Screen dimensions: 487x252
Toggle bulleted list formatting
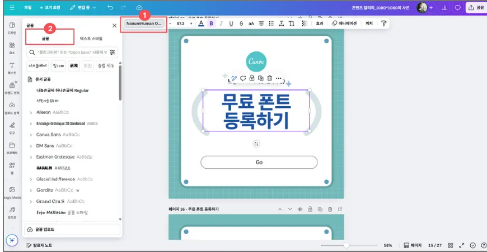pyautogui.click(x=271, y=23)
